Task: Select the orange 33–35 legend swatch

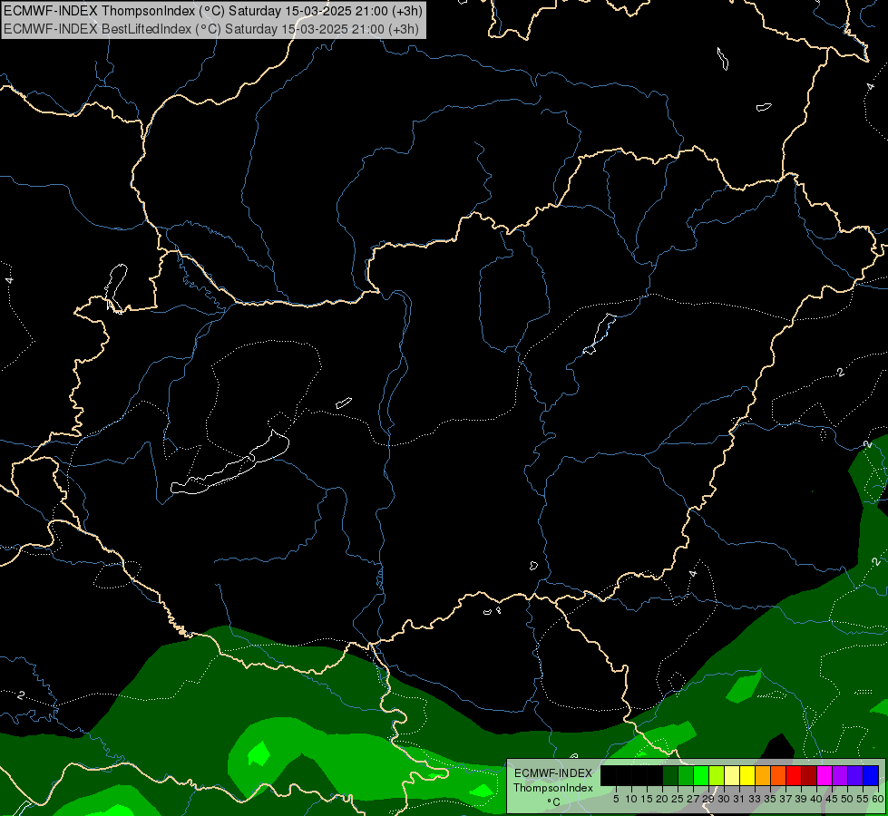Action: click(x=763, y=775)
